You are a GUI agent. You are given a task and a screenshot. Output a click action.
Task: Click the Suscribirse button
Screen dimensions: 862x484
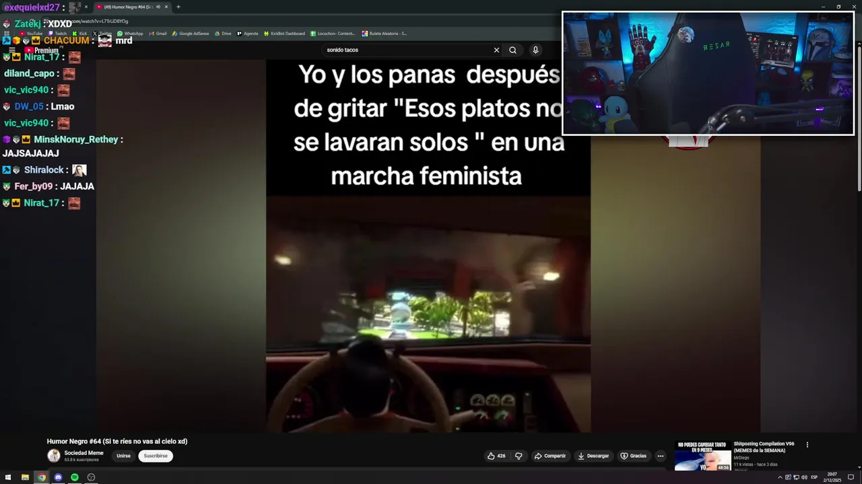pos(156,456)
